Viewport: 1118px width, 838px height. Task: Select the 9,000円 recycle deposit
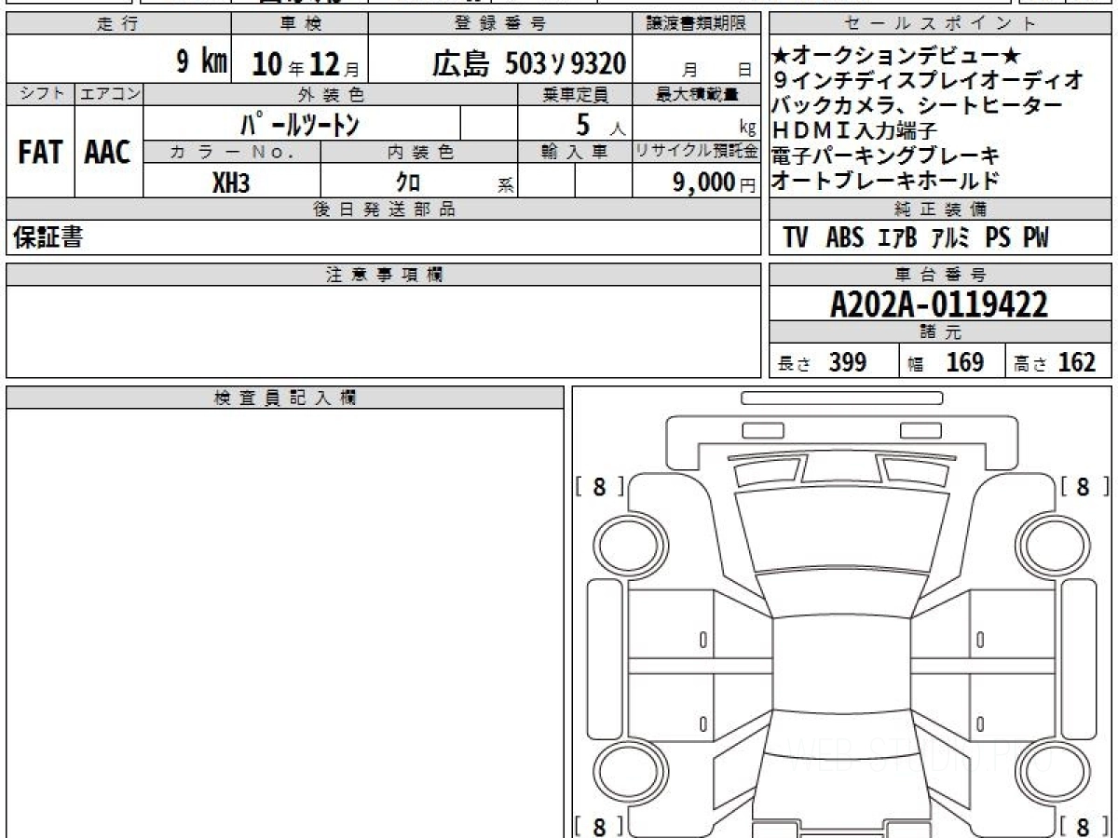pos(716,182)
